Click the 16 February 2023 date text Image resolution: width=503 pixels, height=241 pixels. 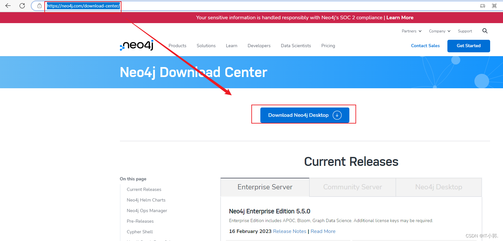[250, 231]
